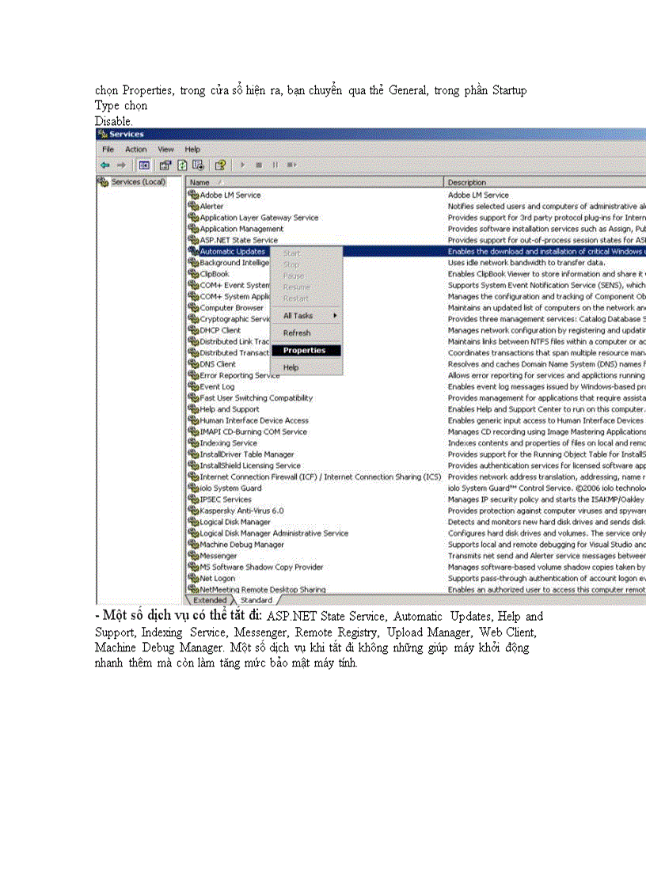
Task: Click the Help toolbar icon
Action: pos(220,165)
